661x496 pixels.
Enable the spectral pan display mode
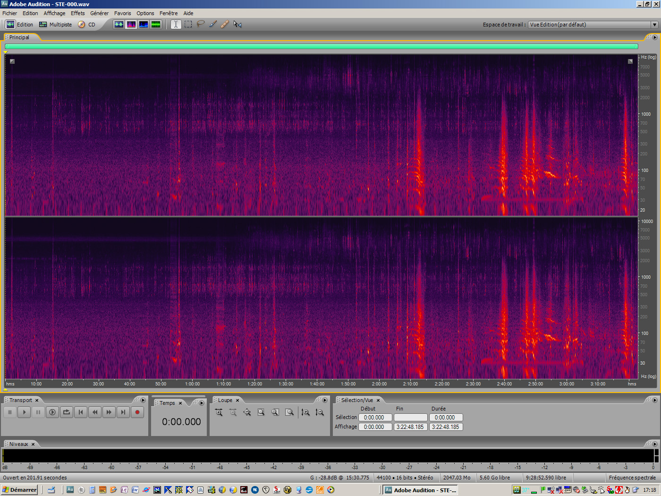[143, 24]
